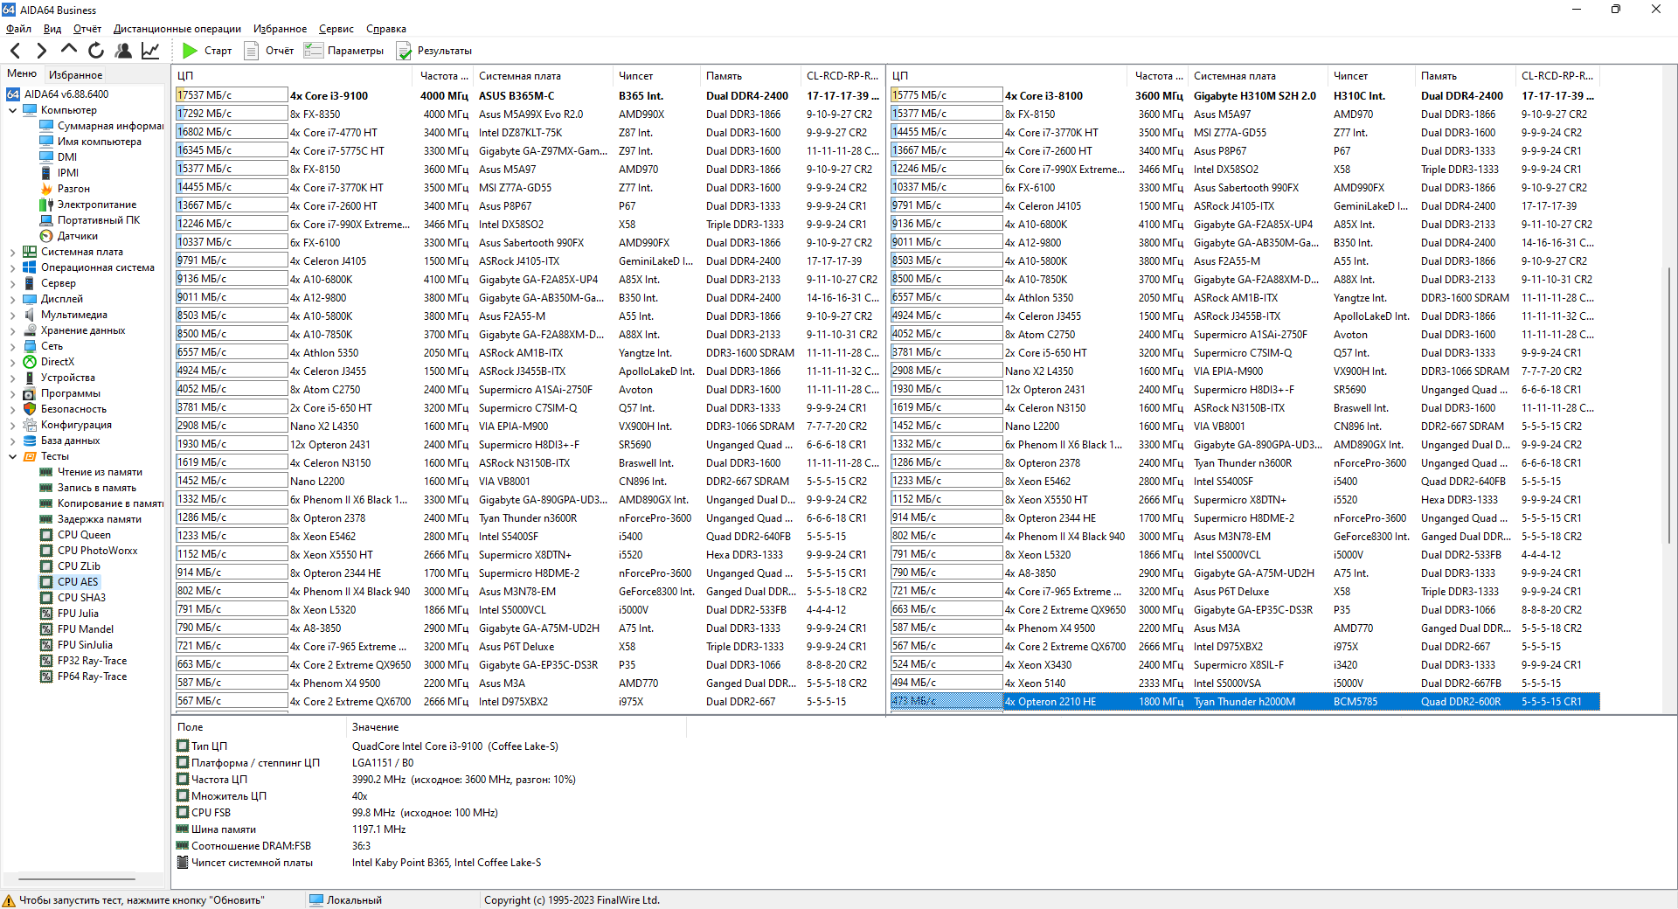
Task: Select FPU Mandel test in tree
Action: pos(86,629)
